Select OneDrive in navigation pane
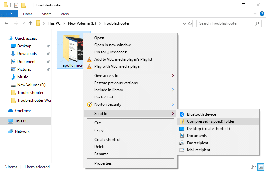This screenshot has width=266, height=171. click(23, 111)
